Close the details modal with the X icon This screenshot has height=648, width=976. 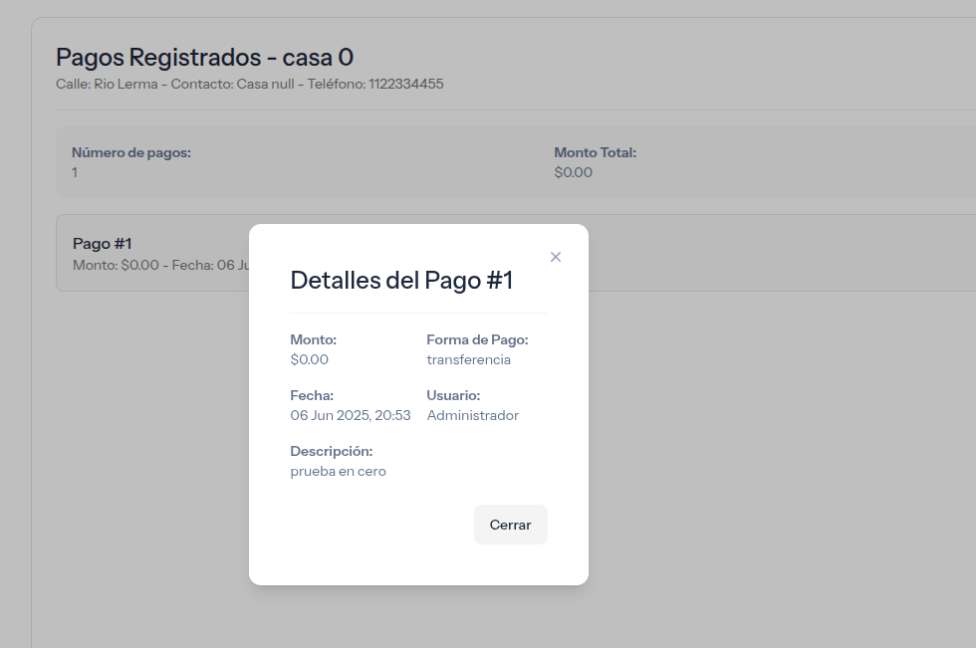point(556,257)
